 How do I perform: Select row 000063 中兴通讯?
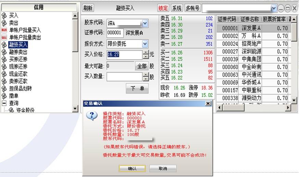pyautogui.click(x=254, y=75)
